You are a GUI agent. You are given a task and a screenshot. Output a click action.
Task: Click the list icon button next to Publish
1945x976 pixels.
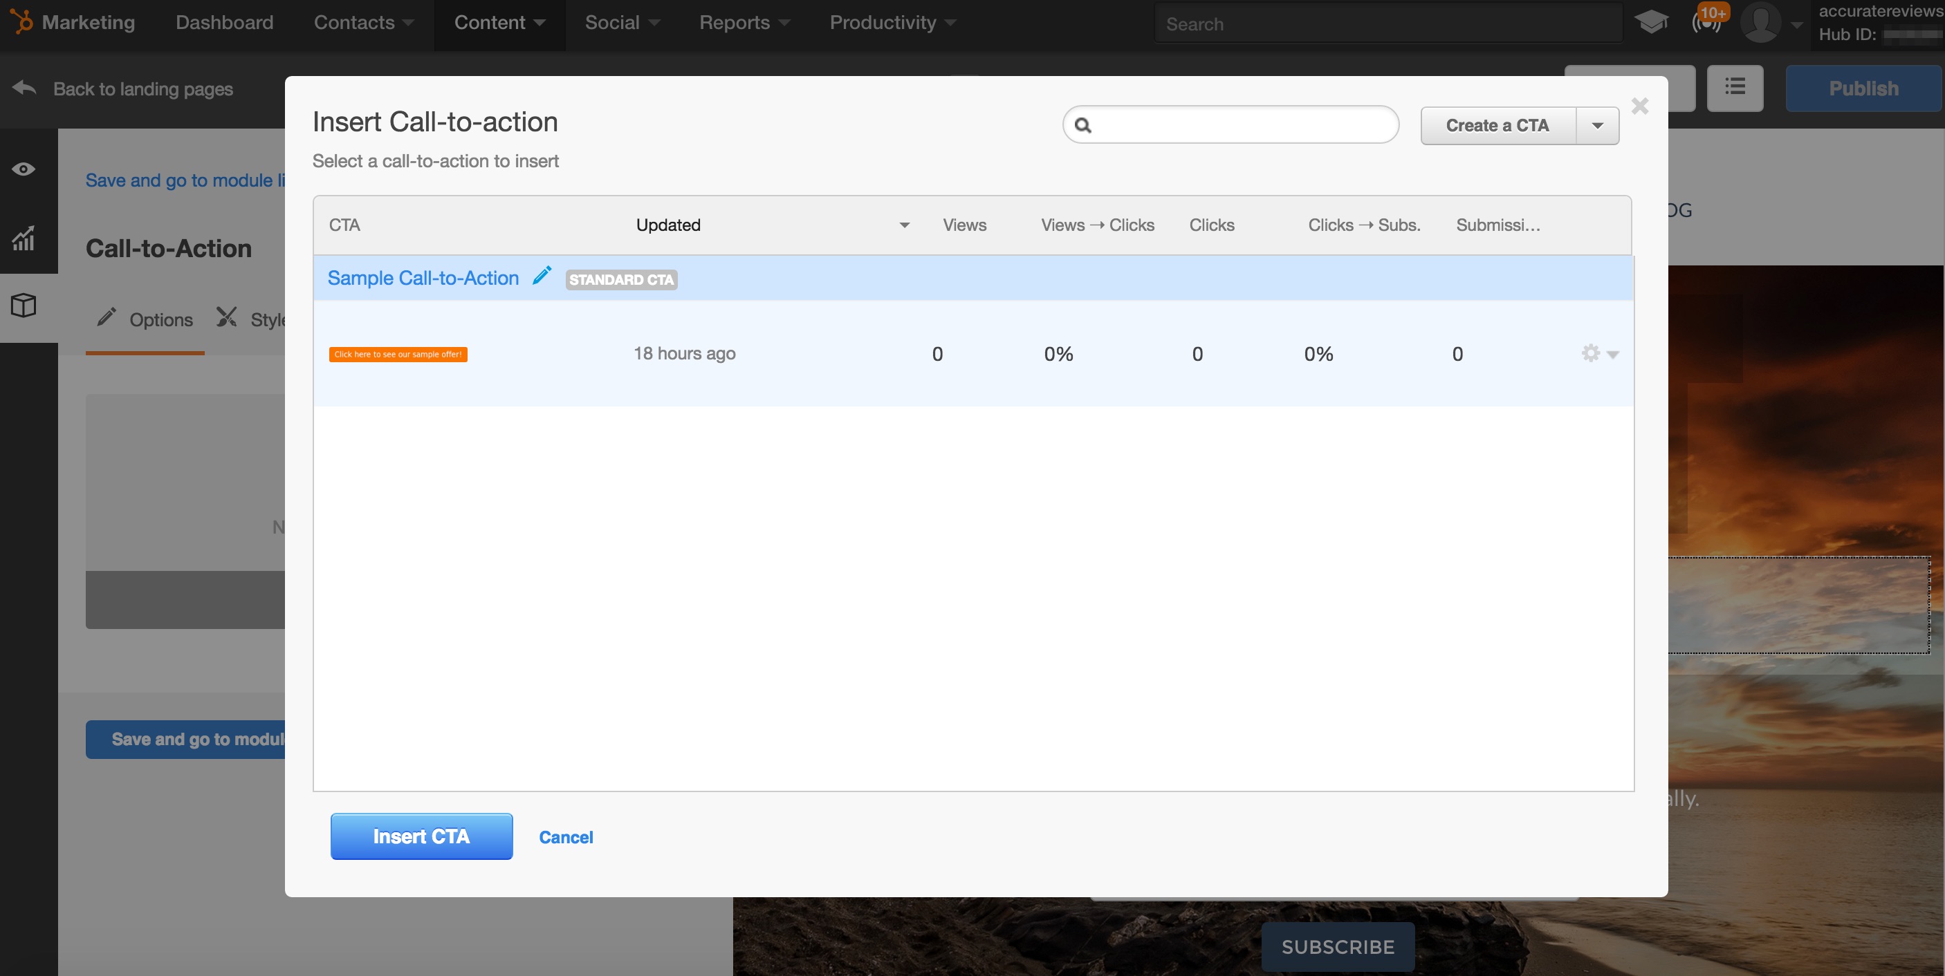point(1734,88)
